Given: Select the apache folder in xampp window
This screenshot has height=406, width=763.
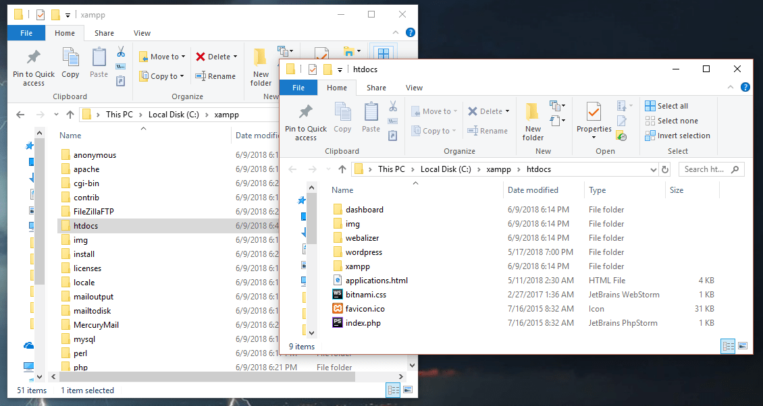Looking at the screenshot, I should click(x=86, y=169).
